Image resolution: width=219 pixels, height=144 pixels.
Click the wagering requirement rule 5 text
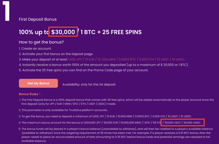point(116,135)
